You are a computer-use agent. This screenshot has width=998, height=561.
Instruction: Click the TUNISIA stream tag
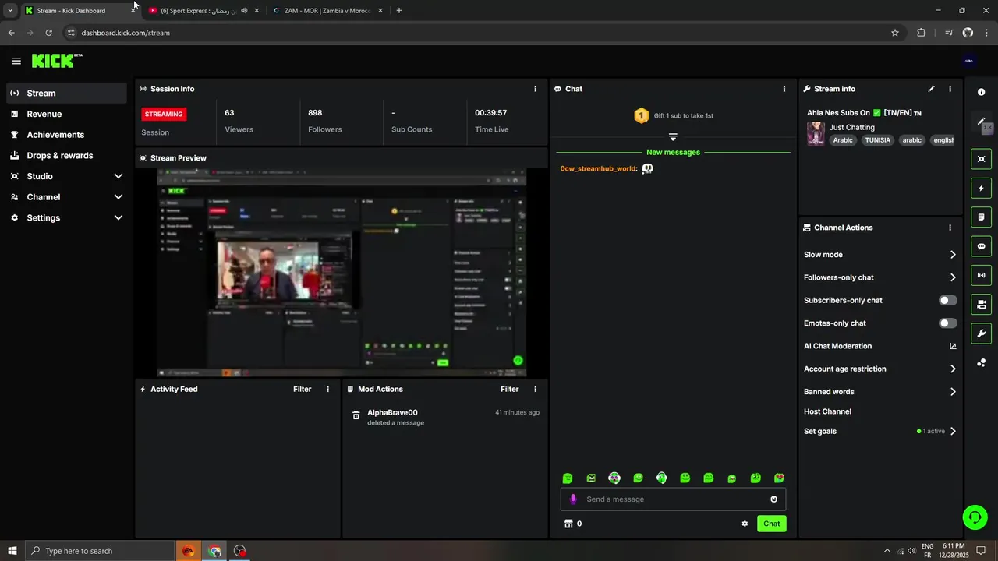pyautogui.click(x=877, y=140)
